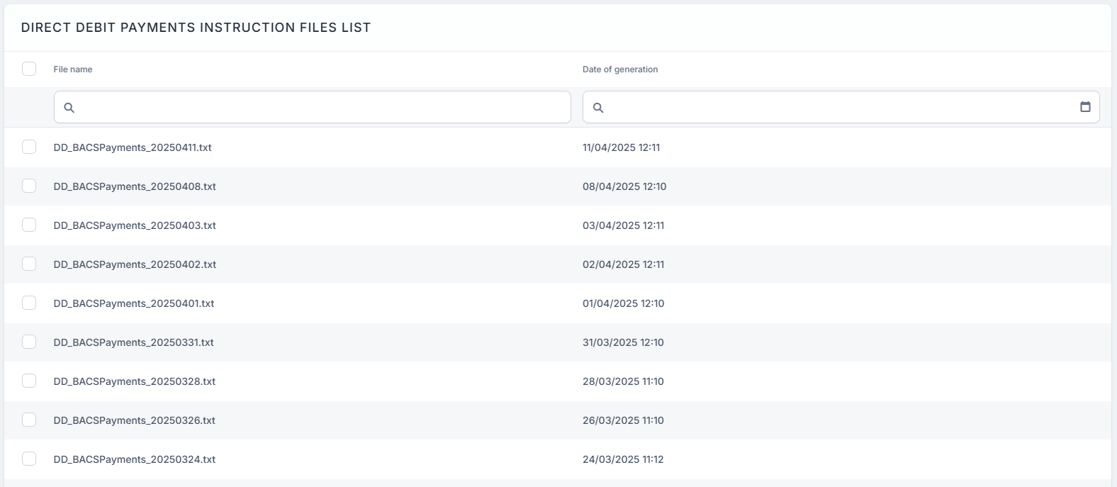Focus the File name search field
1117x487 pixels.
[319, 107]
